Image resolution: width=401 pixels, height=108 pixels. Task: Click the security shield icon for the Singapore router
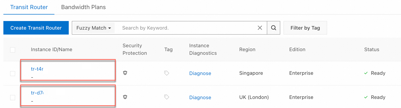[x=125, y=73]
